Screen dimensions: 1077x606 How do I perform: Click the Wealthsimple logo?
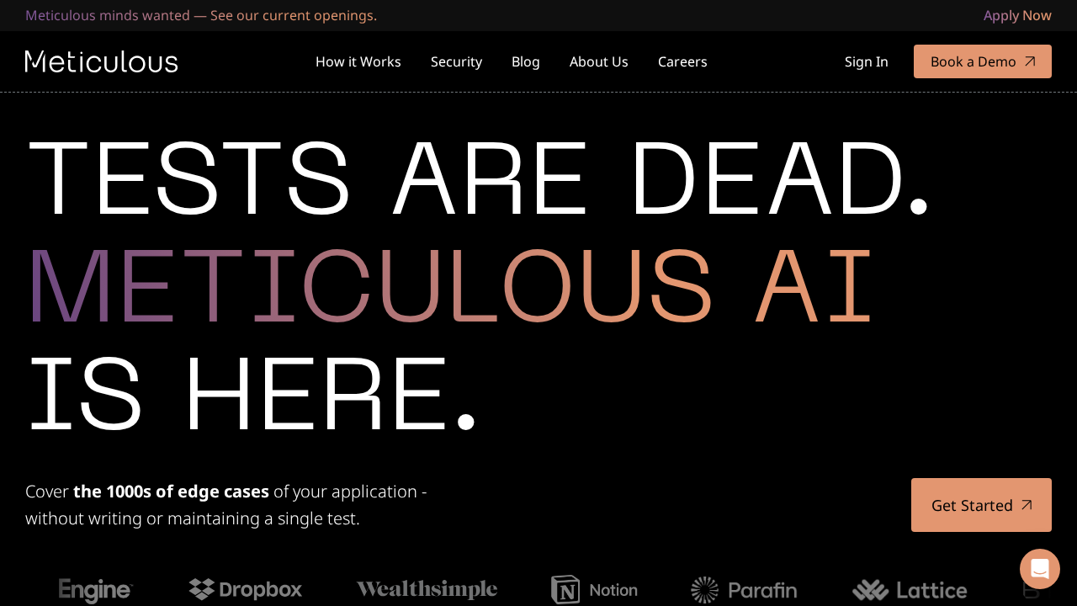coord(427,589)
